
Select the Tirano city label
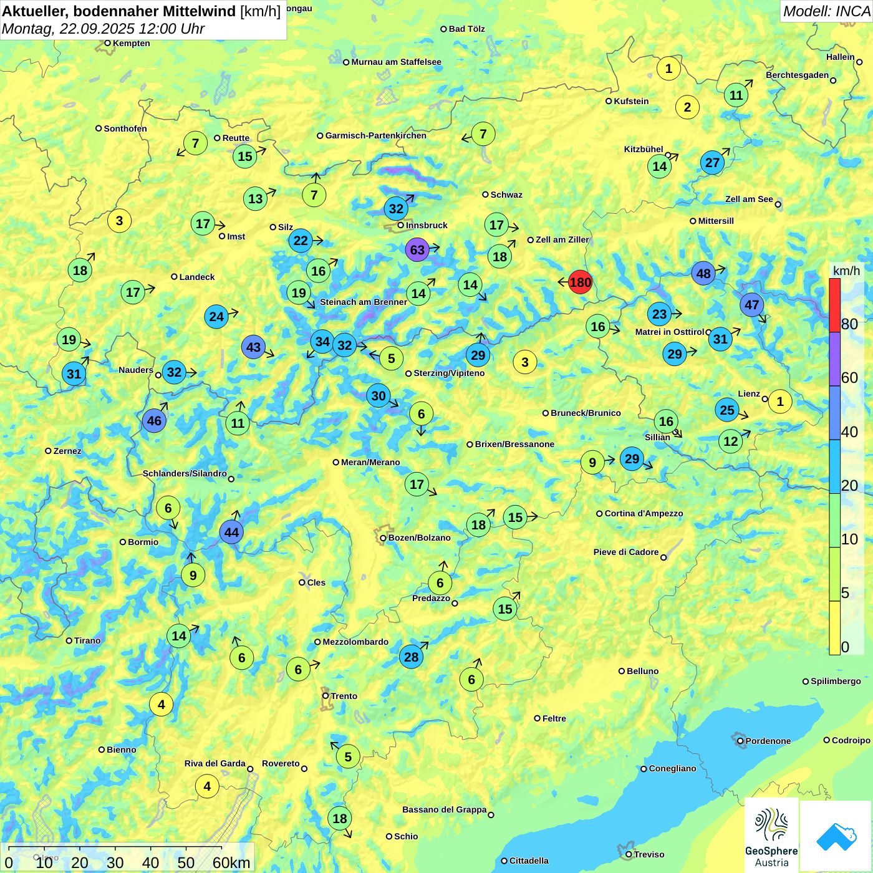[x=87, y=640]
